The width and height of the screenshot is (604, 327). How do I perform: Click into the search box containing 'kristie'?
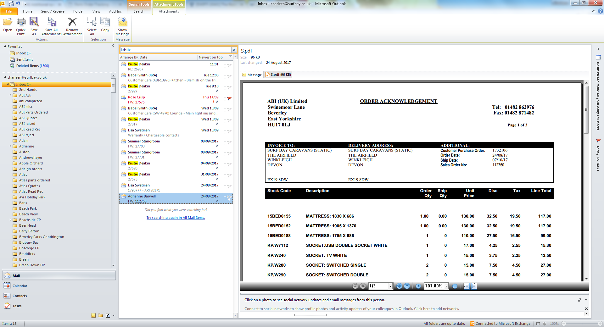click(175, 50)
